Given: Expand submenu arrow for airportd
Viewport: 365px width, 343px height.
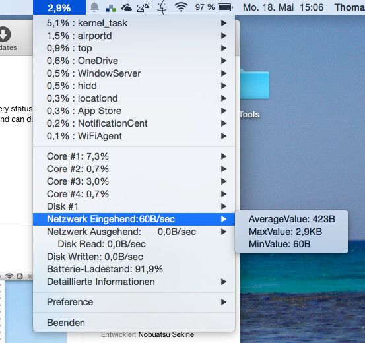Looking at the screenshot, I should coord(224,36).
